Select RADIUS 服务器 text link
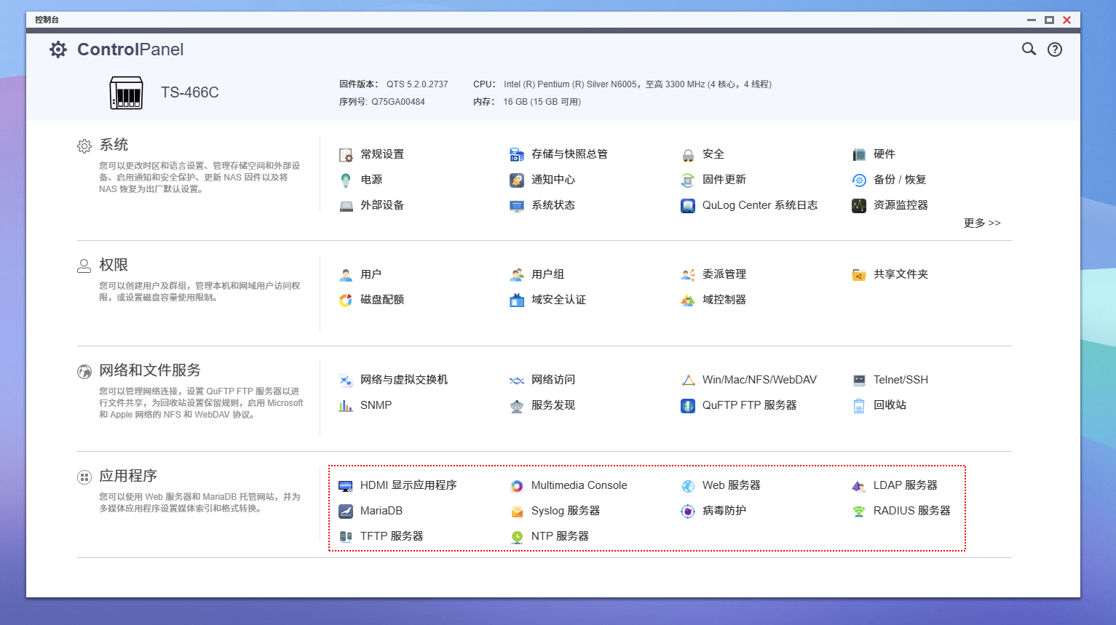This screenshot has height=625, width=1116. [912, 511]
